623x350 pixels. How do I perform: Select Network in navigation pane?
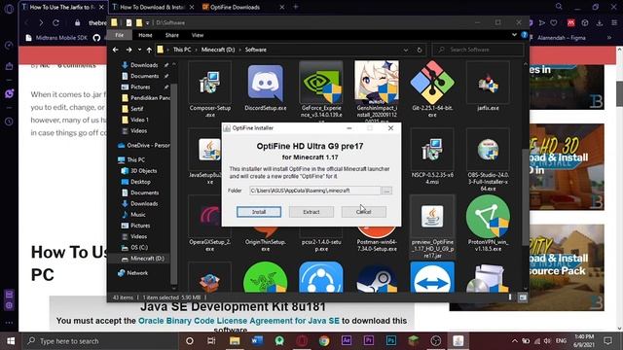tap(137, 273)
